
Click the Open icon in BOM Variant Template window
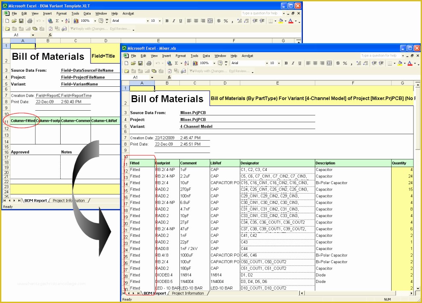pos(14,21)
